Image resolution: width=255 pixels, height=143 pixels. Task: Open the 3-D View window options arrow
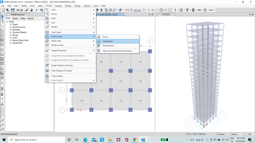[x=250, y=15]
